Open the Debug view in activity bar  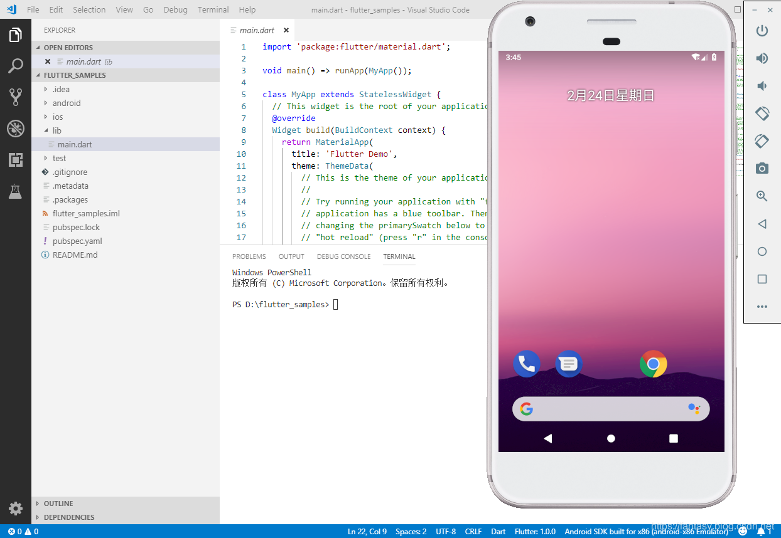(x=16, y=129)
